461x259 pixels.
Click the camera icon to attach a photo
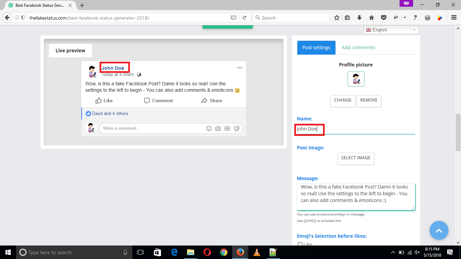[x=218, y=128]
